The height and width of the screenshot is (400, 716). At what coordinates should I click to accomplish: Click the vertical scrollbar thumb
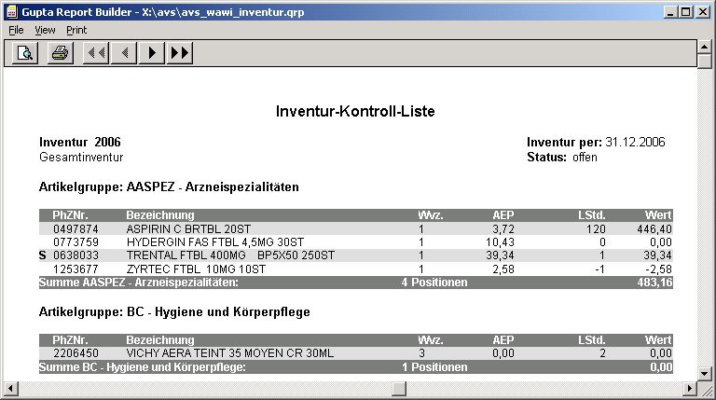click(x=704, y=61)
